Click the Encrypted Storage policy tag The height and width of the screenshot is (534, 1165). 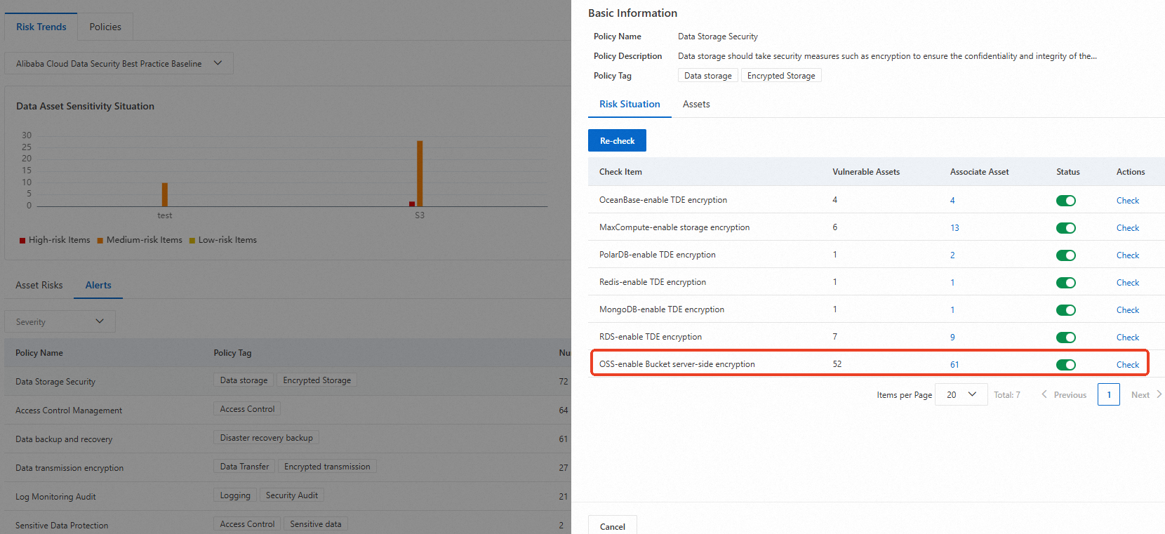pos(781,76)
